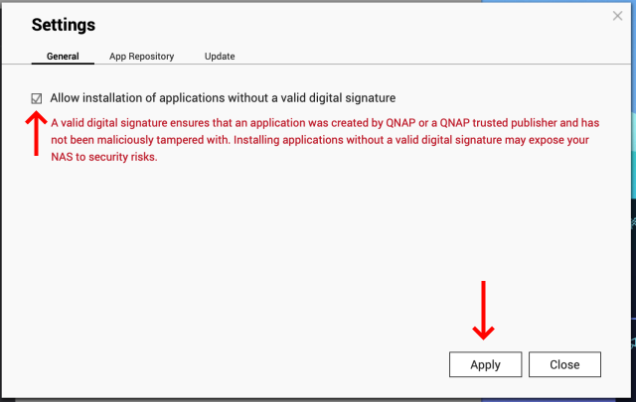Select the General tab
636x402 pixels.
tap(63, 57)
